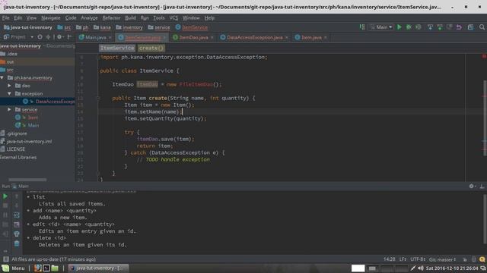This screenshot has width=487, height=273.
Task: Switch to Main.java tab
Action: coord(95,37)
